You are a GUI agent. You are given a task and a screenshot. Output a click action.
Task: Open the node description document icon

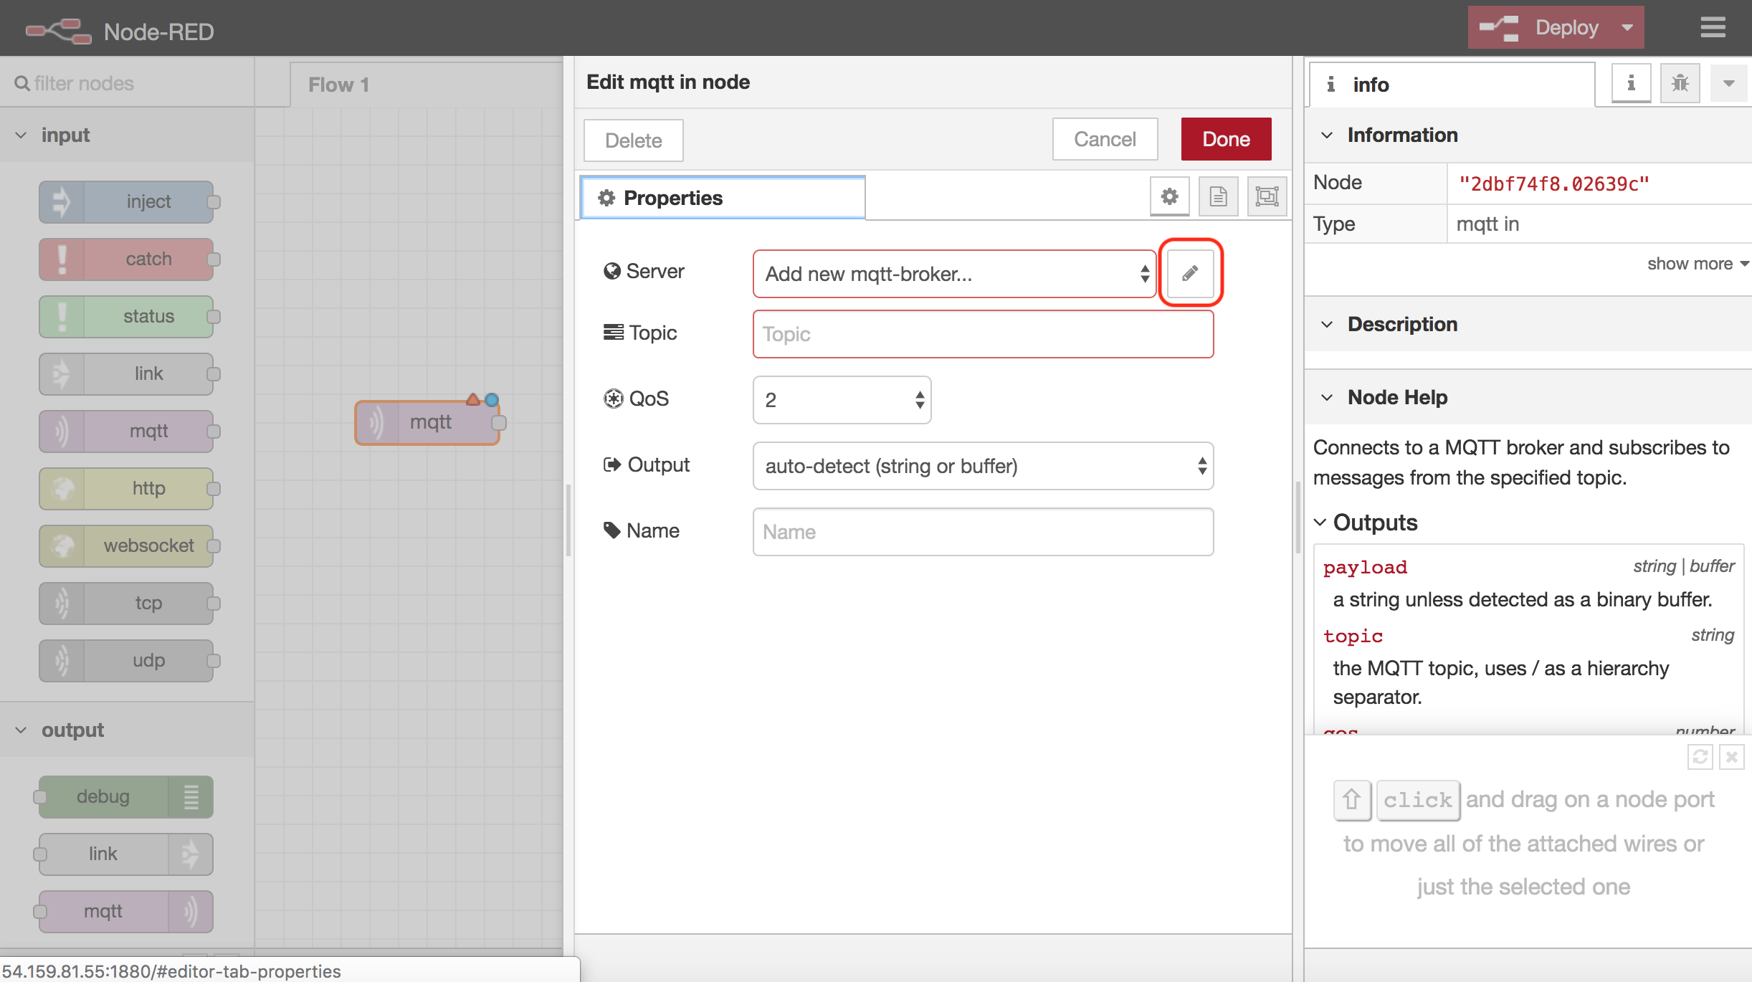pos(1218,196)
